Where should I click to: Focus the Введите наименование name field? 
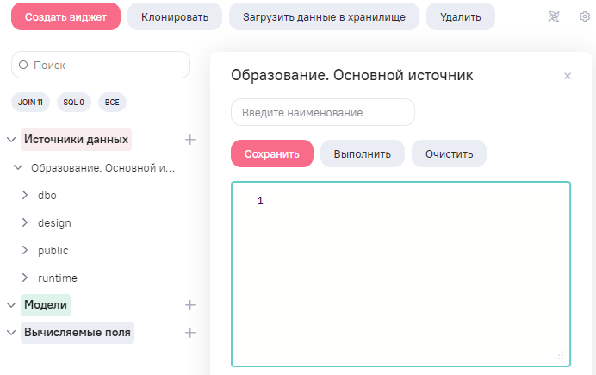tap(323, 112)
